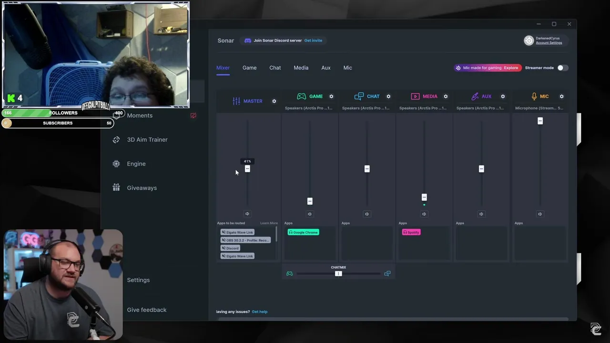Image resolution: width=610 pixels, height=343 pixels.
Task: Click Explore on mic promo banner
Action: 511,68
